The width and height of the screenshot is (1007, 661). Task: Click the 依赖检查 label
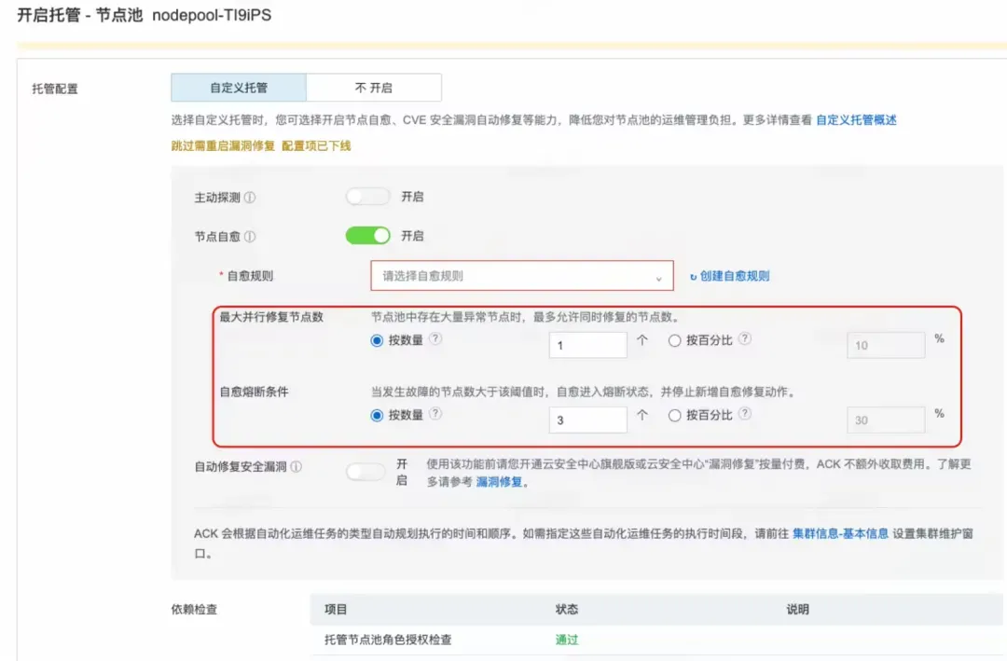point(194,609)
